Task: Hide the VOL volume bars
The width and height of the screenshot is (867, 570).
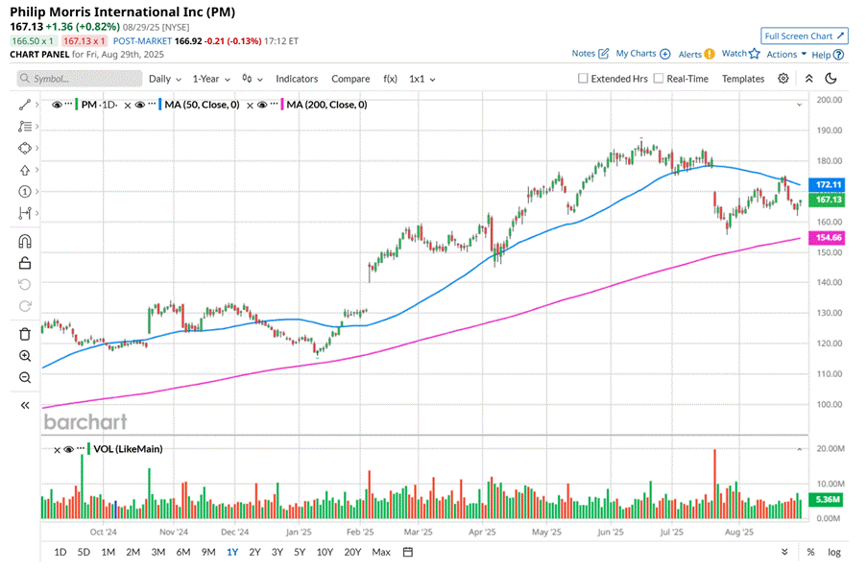Action: (68, 449)
